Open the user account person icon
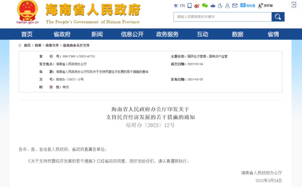Image resolution: width=302 pixels, height=188 pixels. (227, 6)
